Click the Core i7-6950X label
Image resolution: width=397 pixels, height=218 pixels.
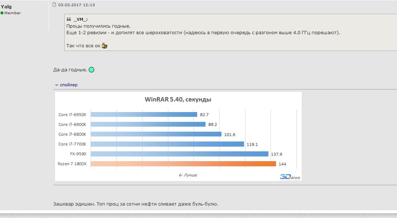point(72,115)
